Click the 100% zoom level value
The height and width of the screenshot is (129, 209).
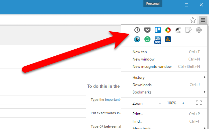click(x=172, y=103)
